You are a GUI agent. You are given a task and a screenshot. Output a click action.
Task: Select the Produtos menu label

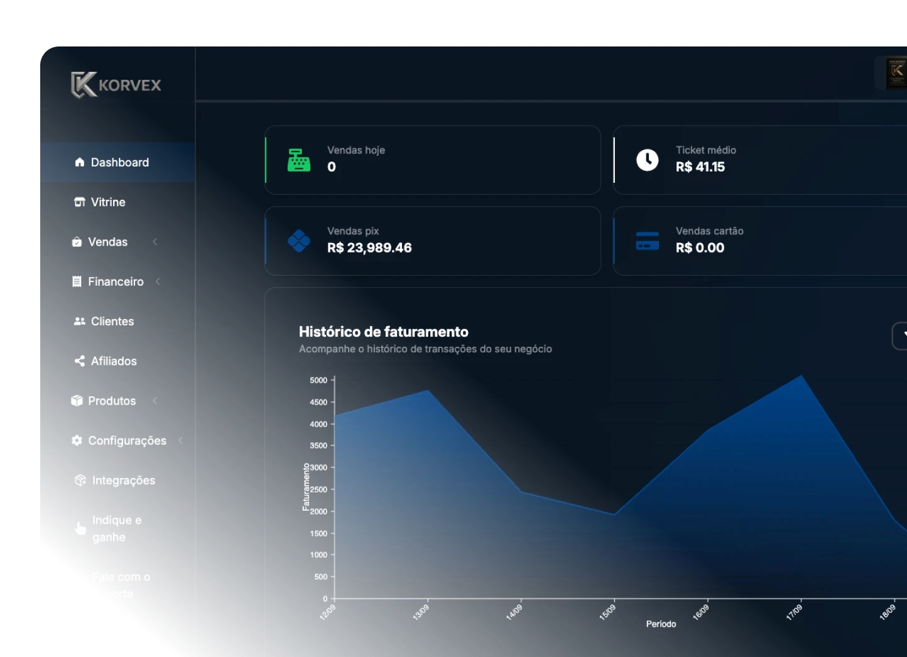112,401
